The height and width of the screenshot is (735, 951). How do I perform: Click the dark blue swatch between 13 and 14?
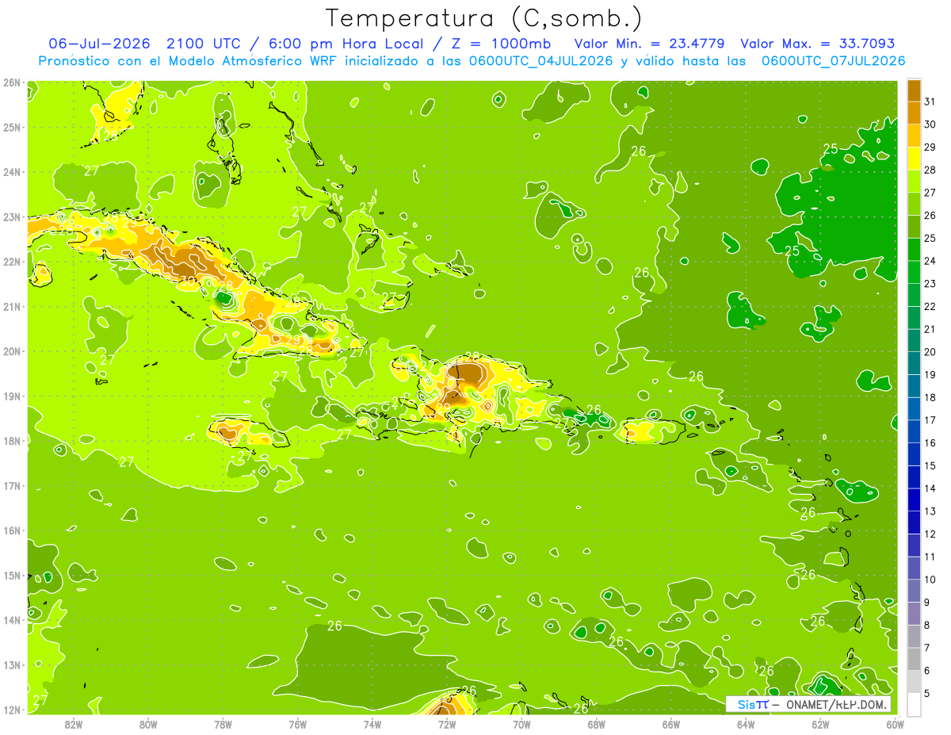pyautogui.click(x=915, y=500)
